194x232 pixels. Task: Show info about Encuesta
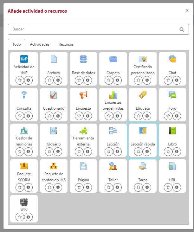pyautogui.click(x=87, y=116)
